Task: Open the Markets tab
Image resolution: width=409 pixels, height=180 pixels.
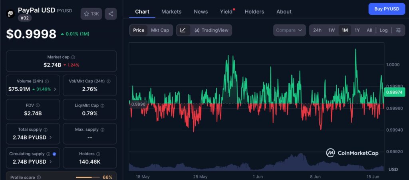Action: [171, 12]
